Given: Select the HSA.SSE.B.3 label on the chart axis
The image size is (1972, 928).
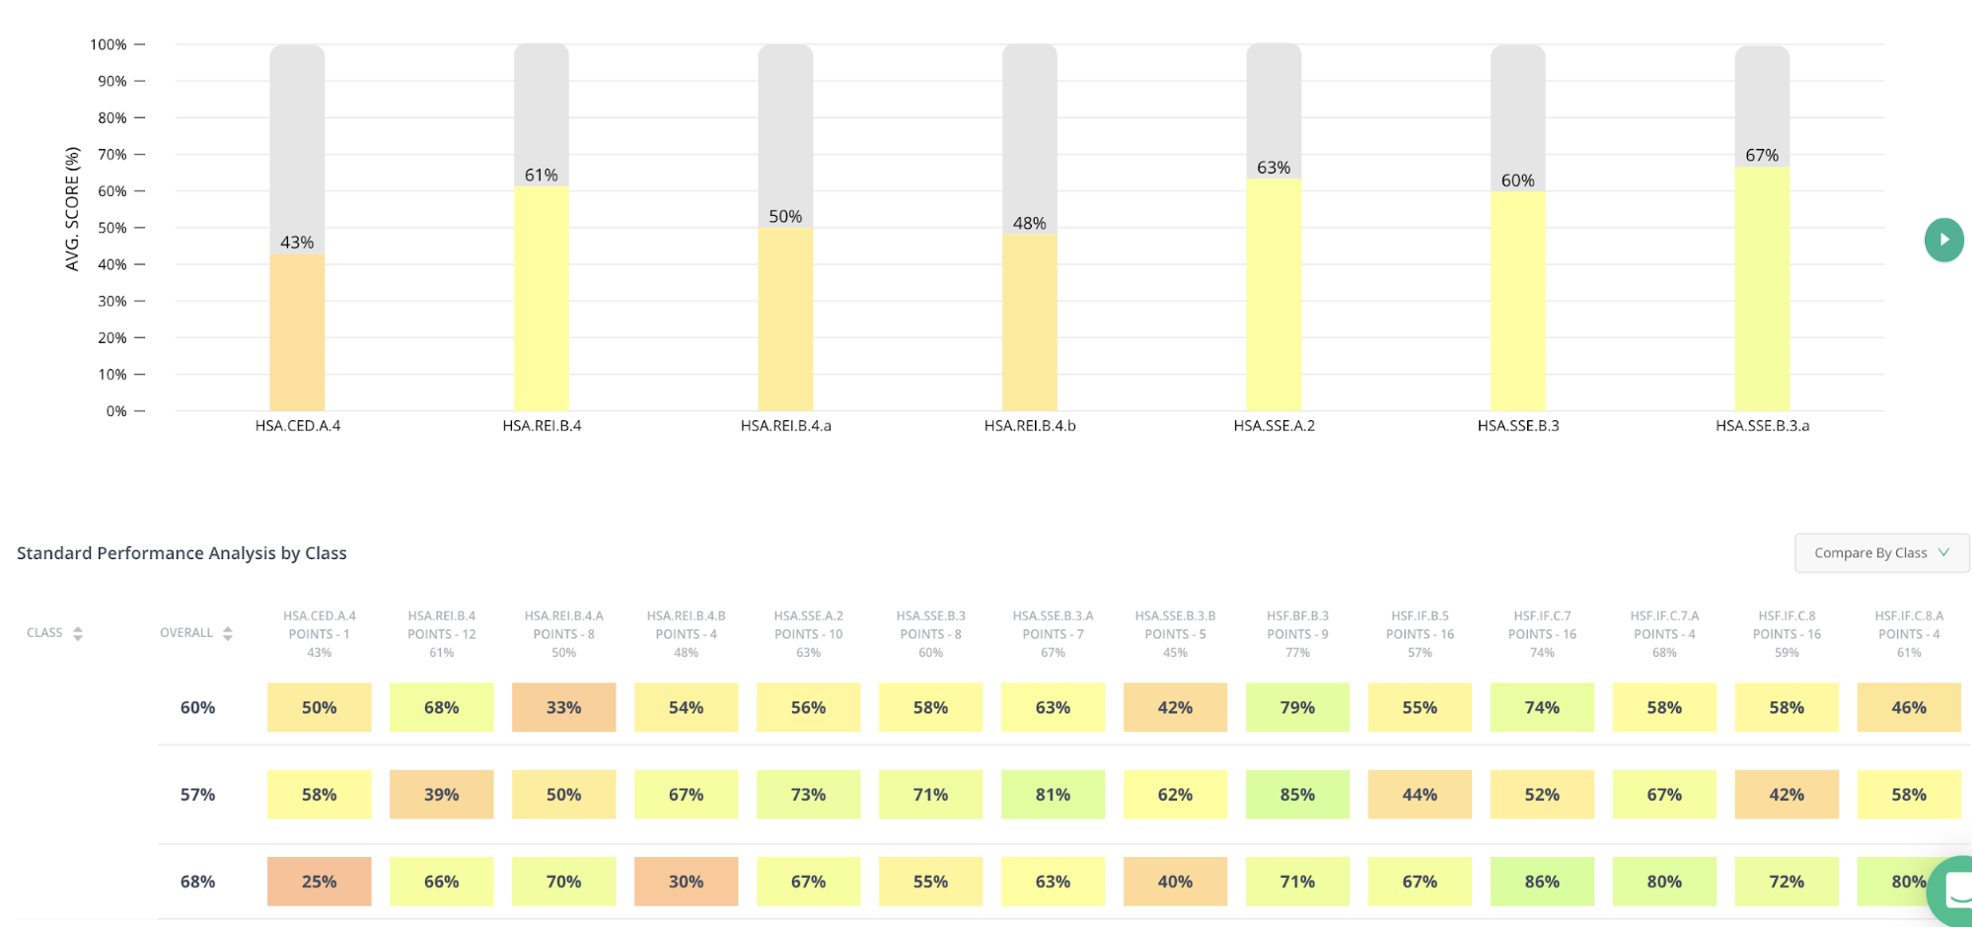Looking at the screenshot, I should click(x=1517, y=426).
